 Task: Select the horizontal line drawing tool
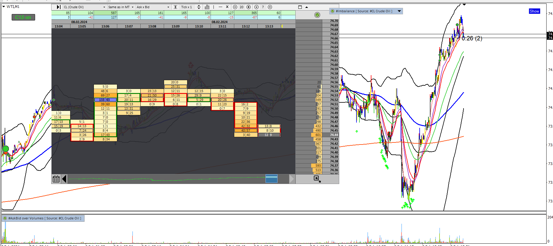220,7
